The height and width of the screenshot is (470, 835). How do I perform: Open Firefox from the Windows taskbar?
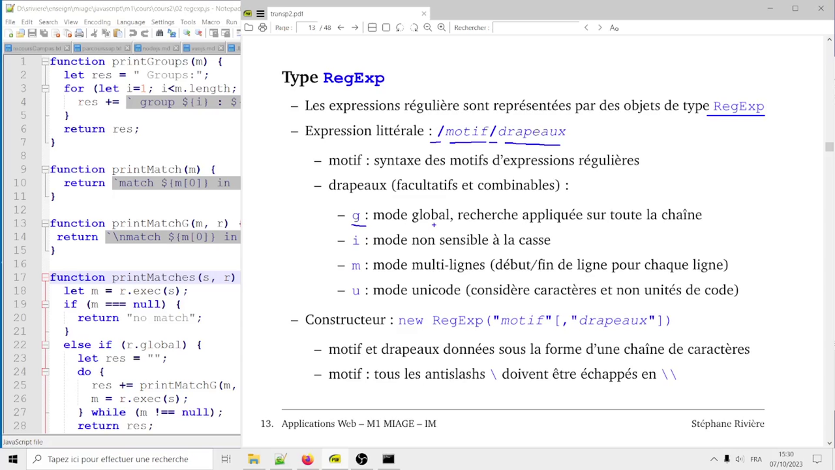[x=307, y=459]
